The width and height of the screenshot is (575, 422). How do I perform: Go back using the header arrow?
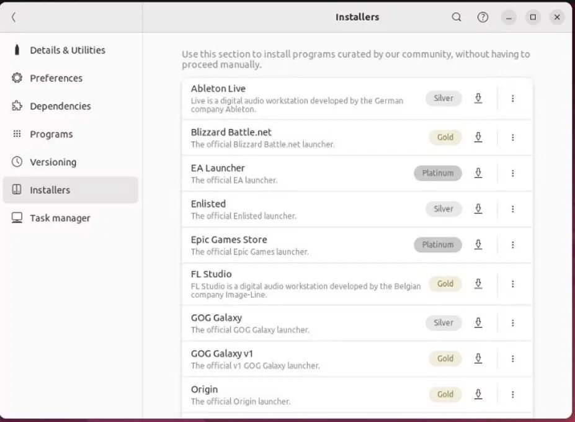pos(14,17)
